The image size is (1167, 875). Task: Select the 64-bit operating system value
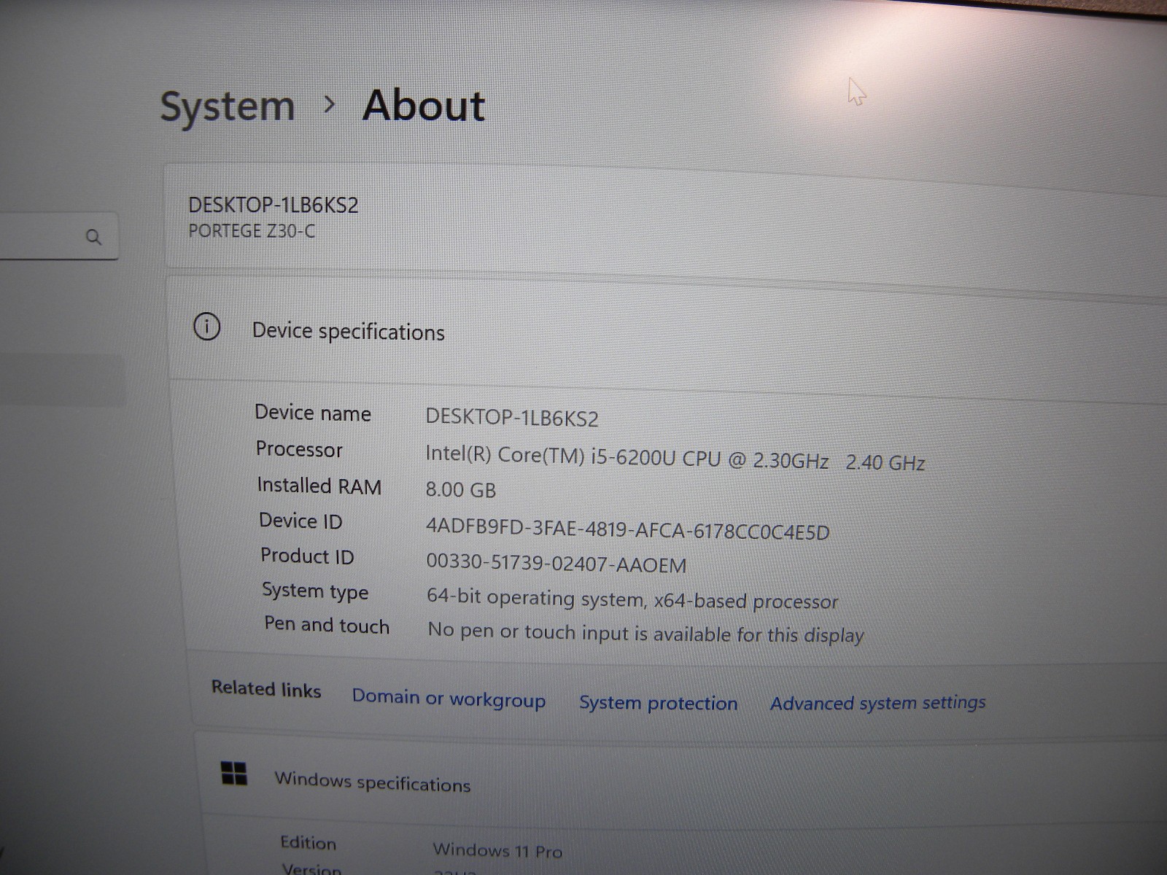(x=632, y=599)
